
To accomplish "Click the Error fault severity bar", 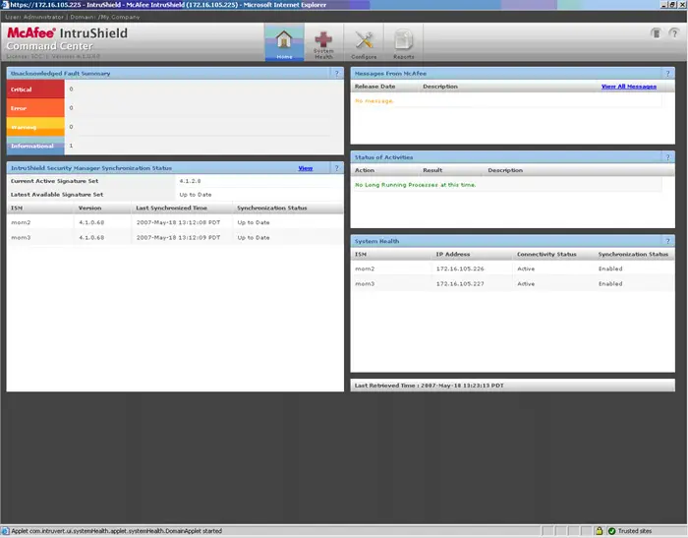I will click(x=35, y=108).
